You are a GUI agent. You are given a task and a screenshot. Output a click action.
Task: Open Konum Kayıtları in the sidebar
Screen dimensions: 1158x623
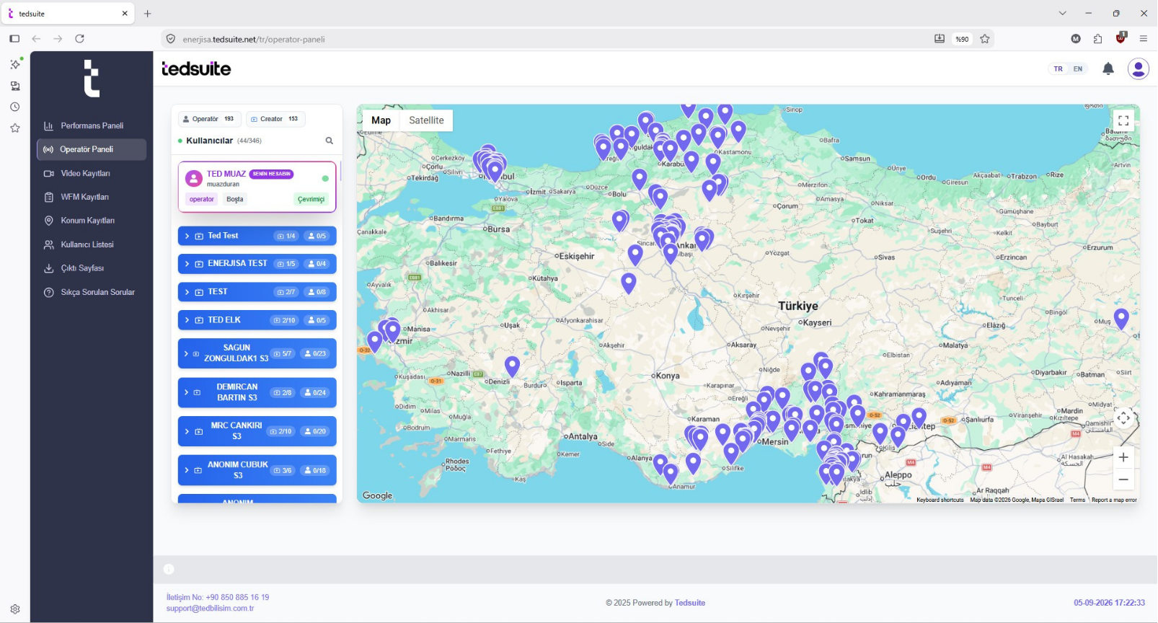click(x=92, y=221)
